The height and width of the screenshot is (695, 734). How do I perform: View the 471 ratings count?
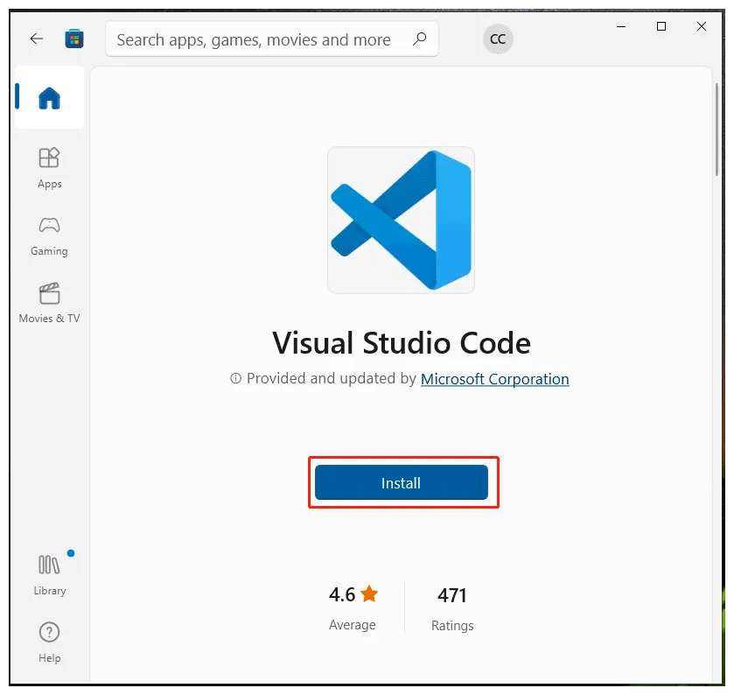452,594
